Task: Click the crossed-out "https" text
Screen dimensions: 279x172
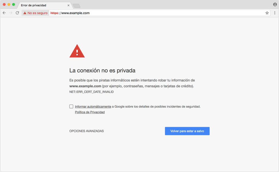Action: coord(54,13)
